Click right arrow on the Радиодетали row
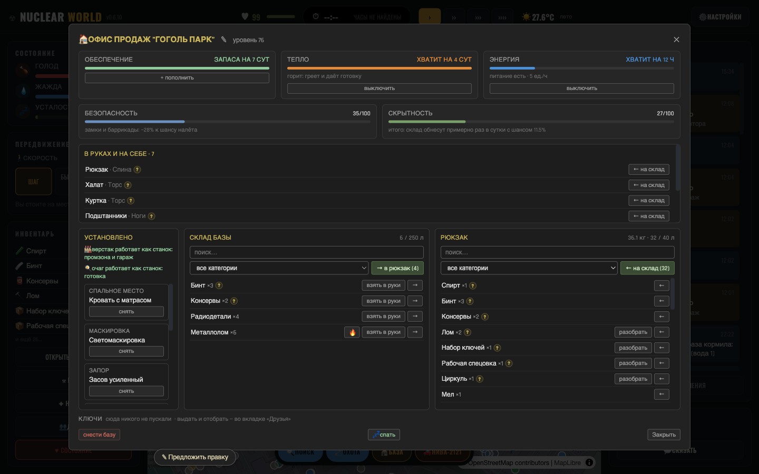This screenshot has height=474, width=759. pos(415,317)
